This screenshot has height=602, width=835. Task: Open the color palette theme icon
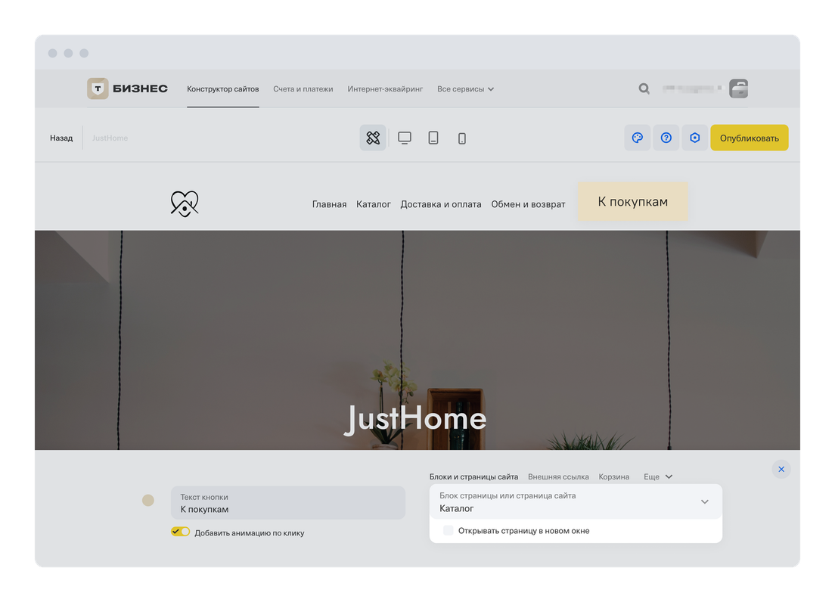point(637,138)
